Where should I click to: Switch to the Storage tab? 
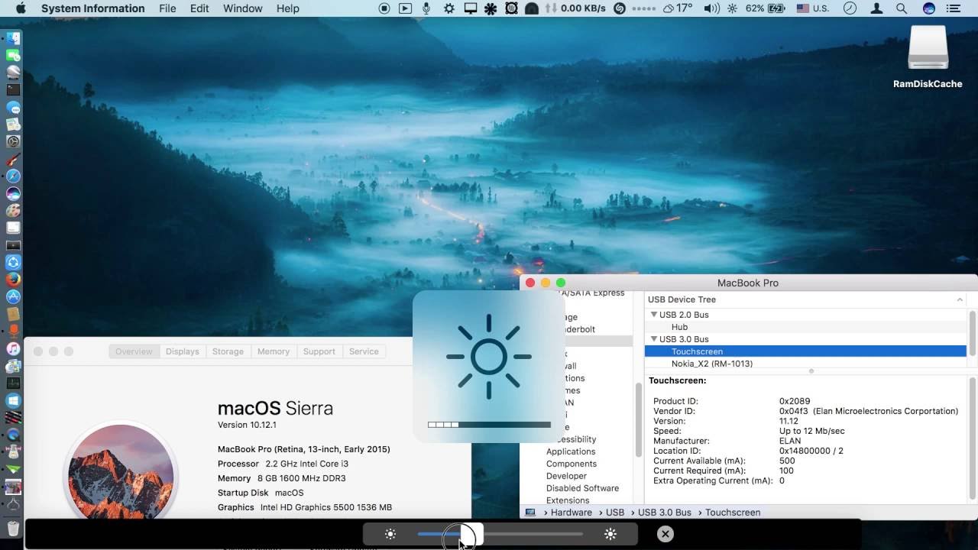point(228,351)
